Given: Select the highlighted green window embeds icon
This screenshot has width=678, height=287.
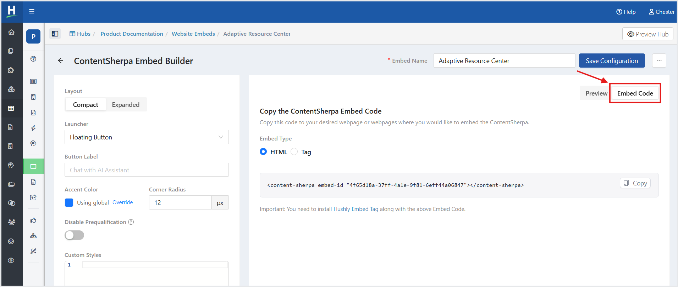Looking at the screenshot, I should (33, 166).
